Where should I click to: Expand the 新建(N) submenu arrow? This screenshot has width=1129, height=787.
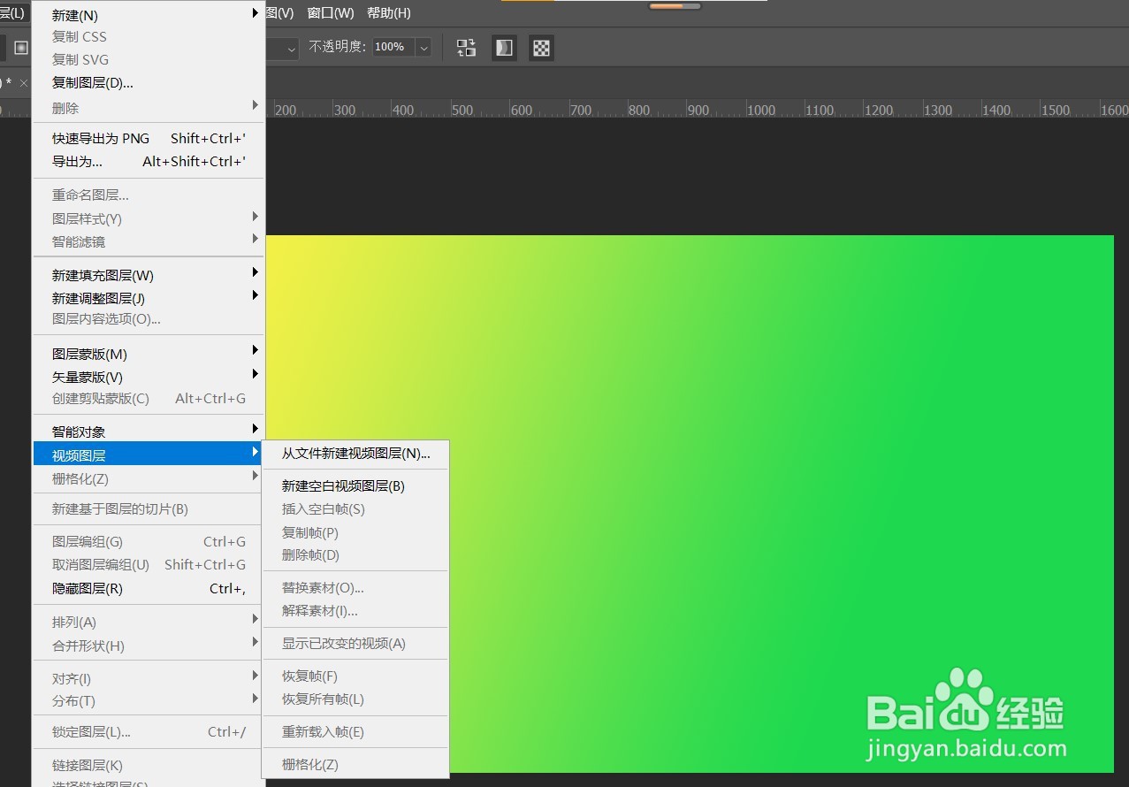pos(256,13)
